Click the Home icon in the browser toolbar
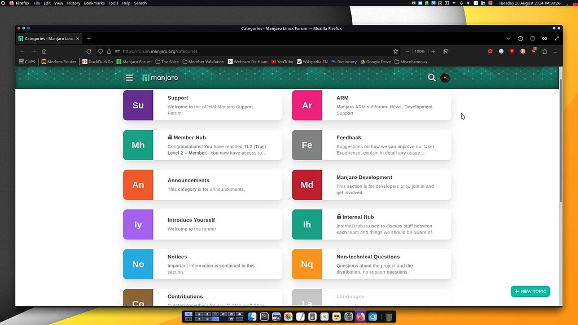 point(44,51)
